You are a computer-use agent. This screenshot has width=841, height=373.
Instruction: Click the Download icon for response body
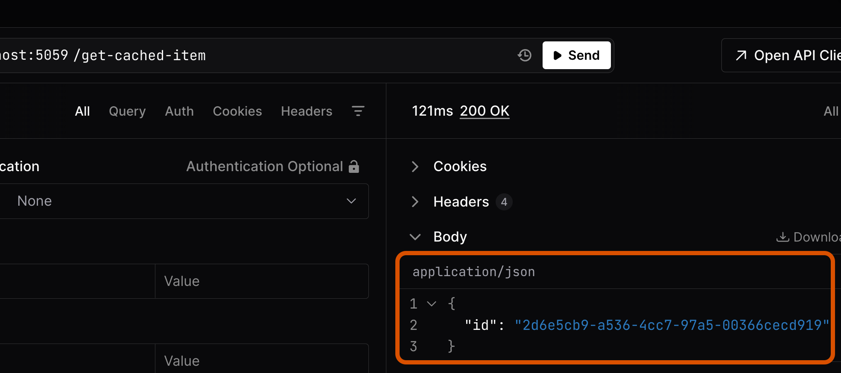[x=782, y=237]
